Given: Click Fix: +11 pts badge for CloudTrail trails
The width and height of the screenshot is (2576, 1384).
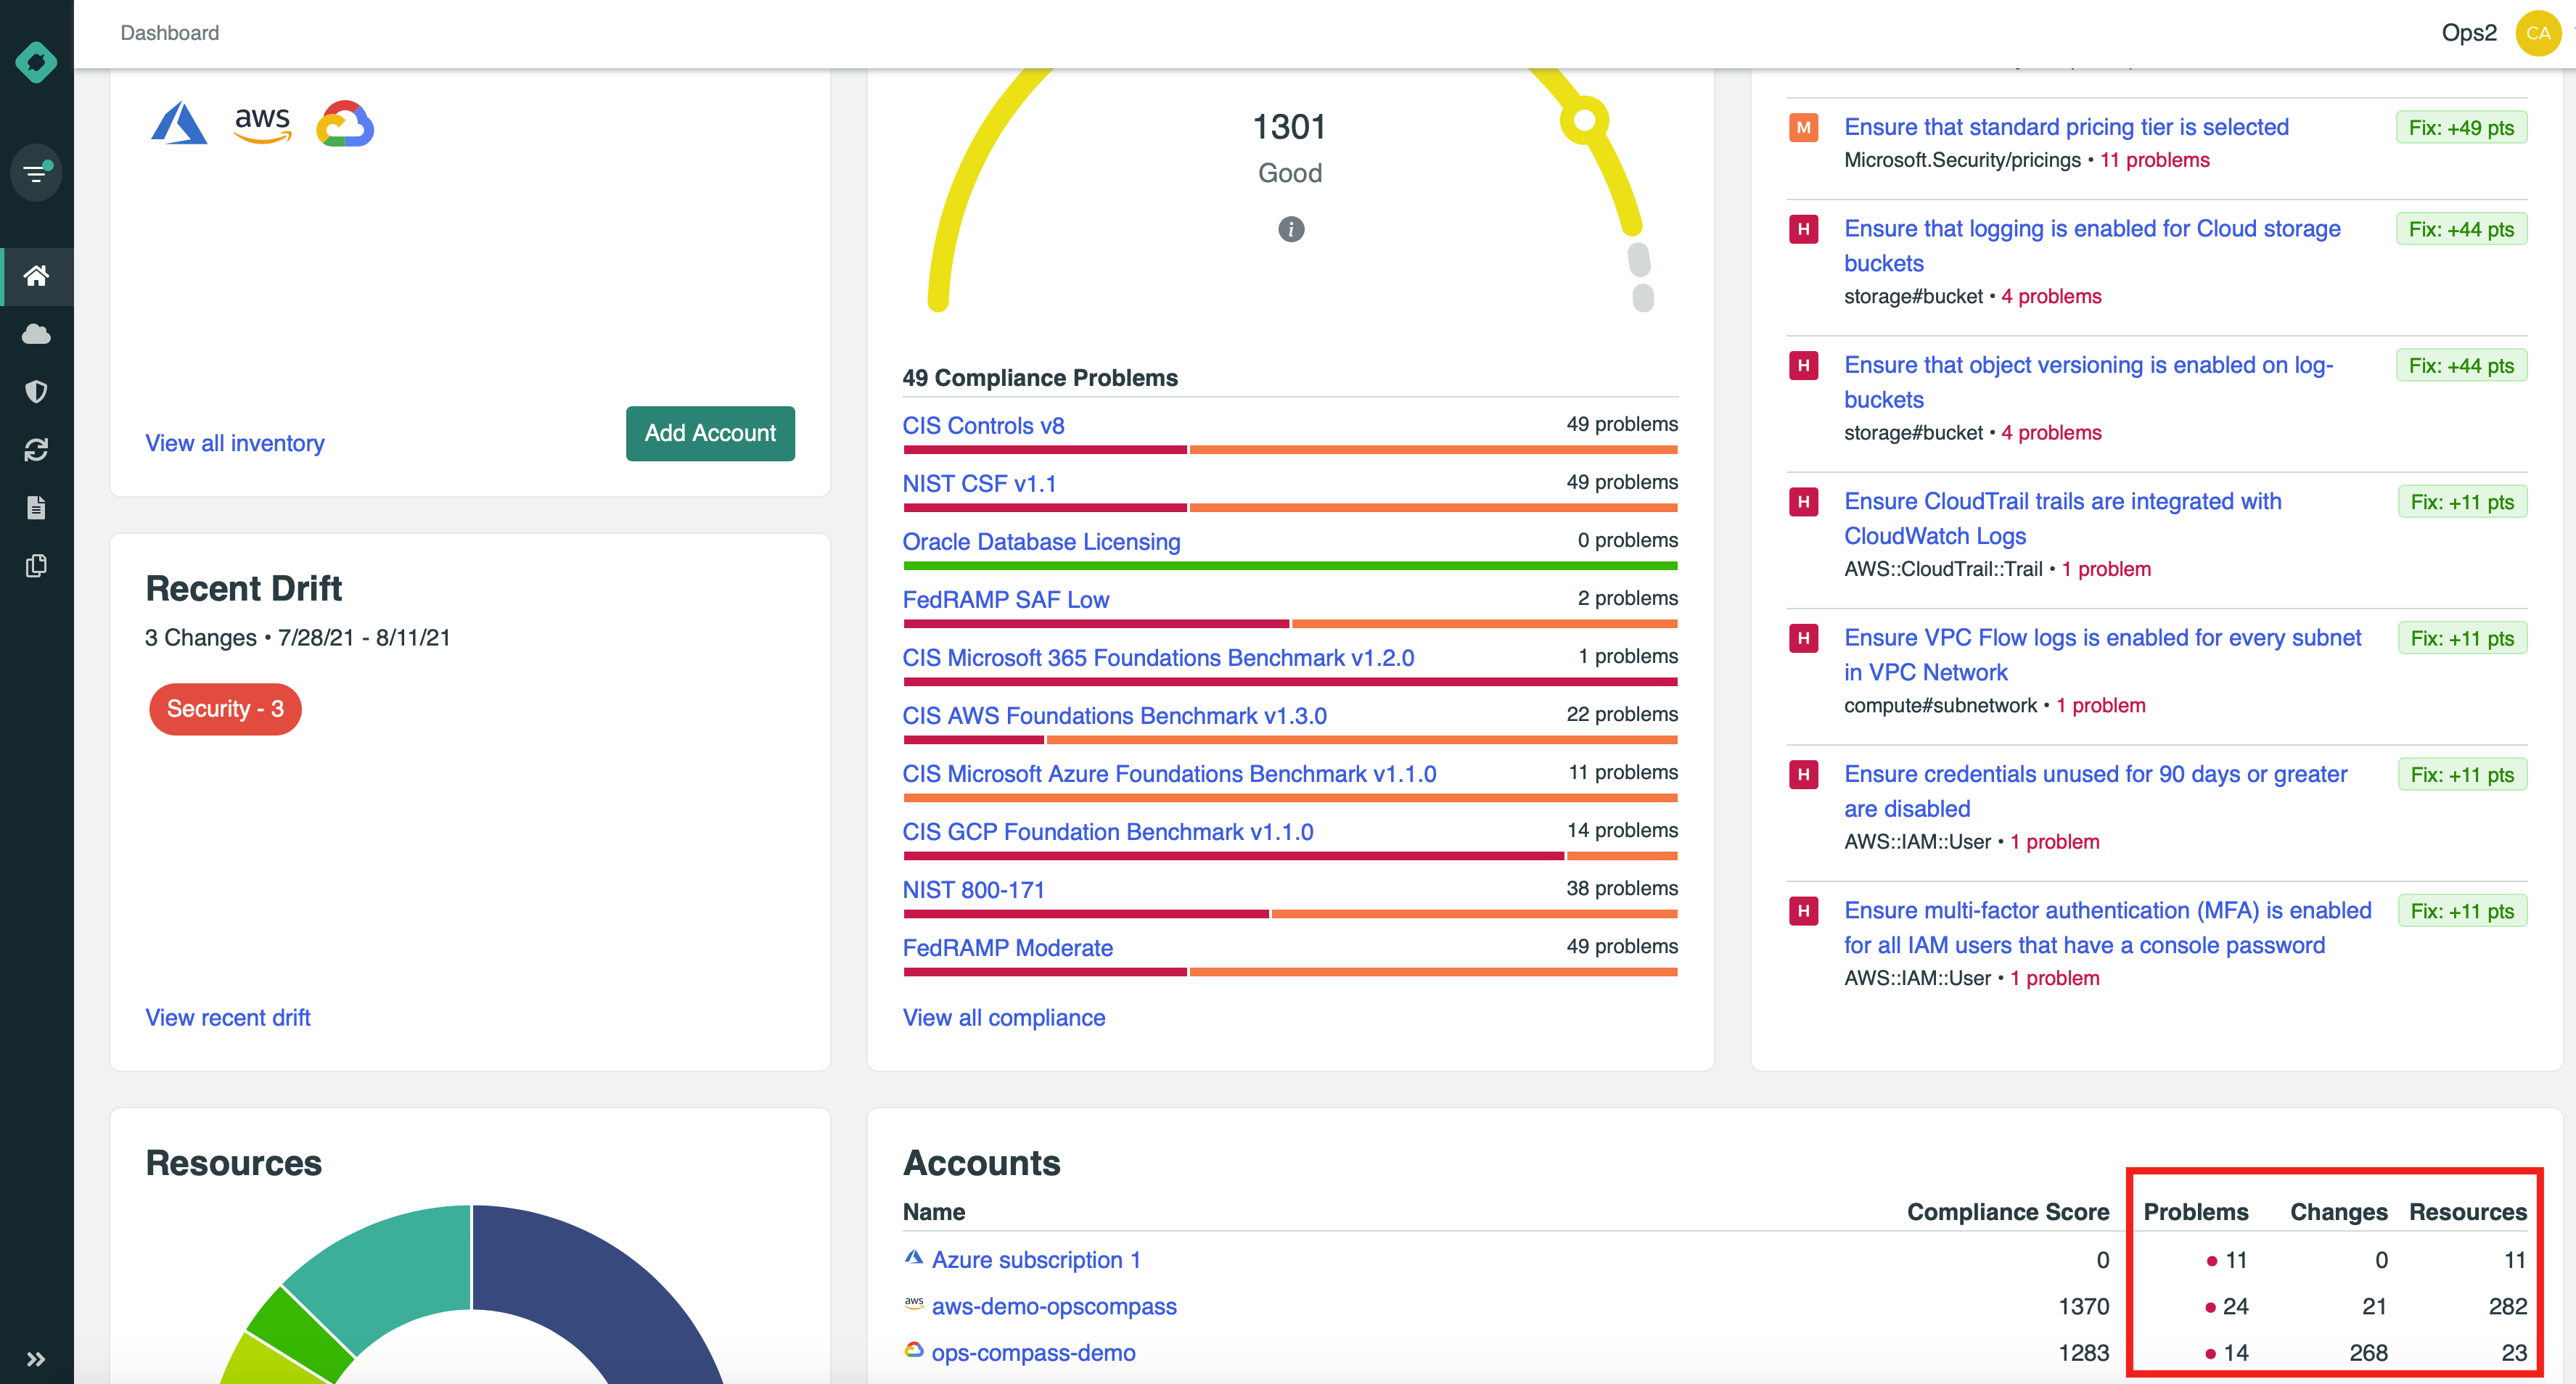Looking at the screenshot, I should pyautogui.click(x=2462, y=502).
